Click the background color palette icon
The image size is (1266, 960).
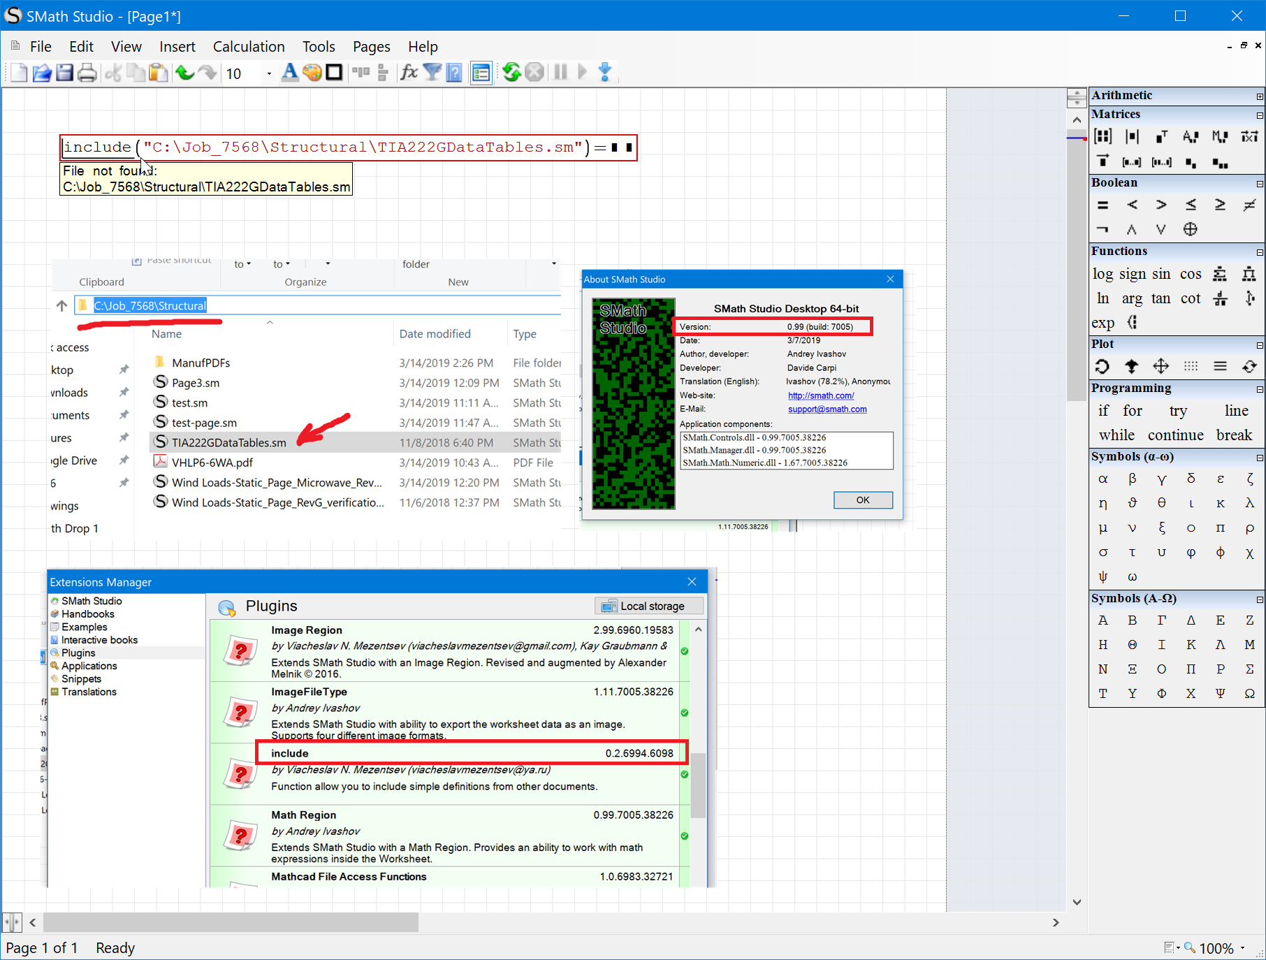pos(312,73)
